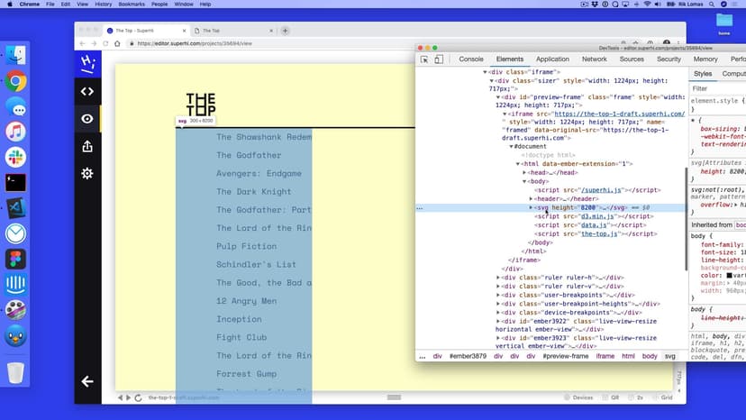This screenshot has height=420, width=746.
Task: Click the back arrow in SuperHi sidebar
Action: [87, 381]
